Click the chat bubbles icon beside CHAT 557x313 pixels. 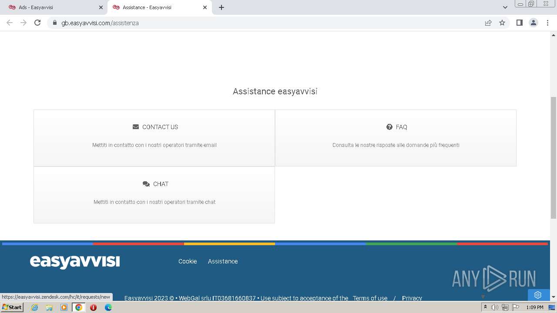click(146, 184)
